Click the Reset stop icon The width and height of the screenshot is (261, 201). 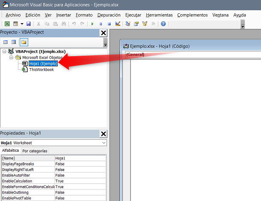109,24
